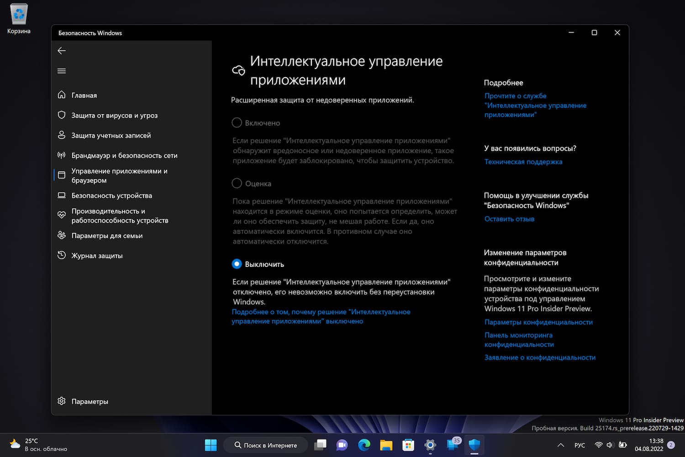Open Microsoft Edge from the taskbar
This screenshot has height=457, width=685.
pos(364,445)
